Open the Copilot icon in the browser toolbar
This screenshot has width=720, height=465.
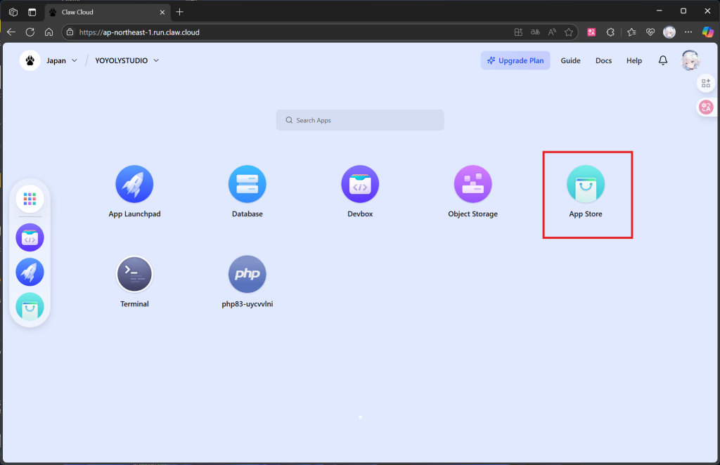[707, 32]
